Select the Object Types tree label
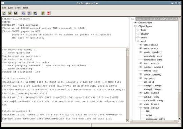The height and width of the screenshot is (129, 183). tap(145, 26)
